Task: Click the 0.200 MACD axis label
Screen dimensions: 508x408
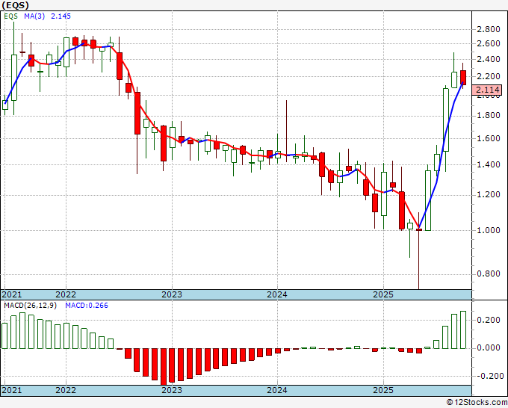Action: [x=489, y=320]
